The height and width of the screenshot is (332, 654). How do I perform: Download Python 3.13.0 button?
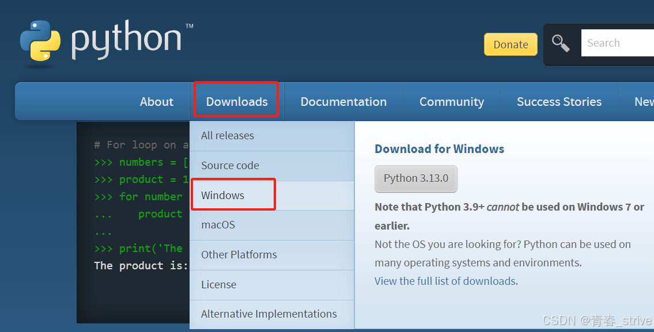416,179
